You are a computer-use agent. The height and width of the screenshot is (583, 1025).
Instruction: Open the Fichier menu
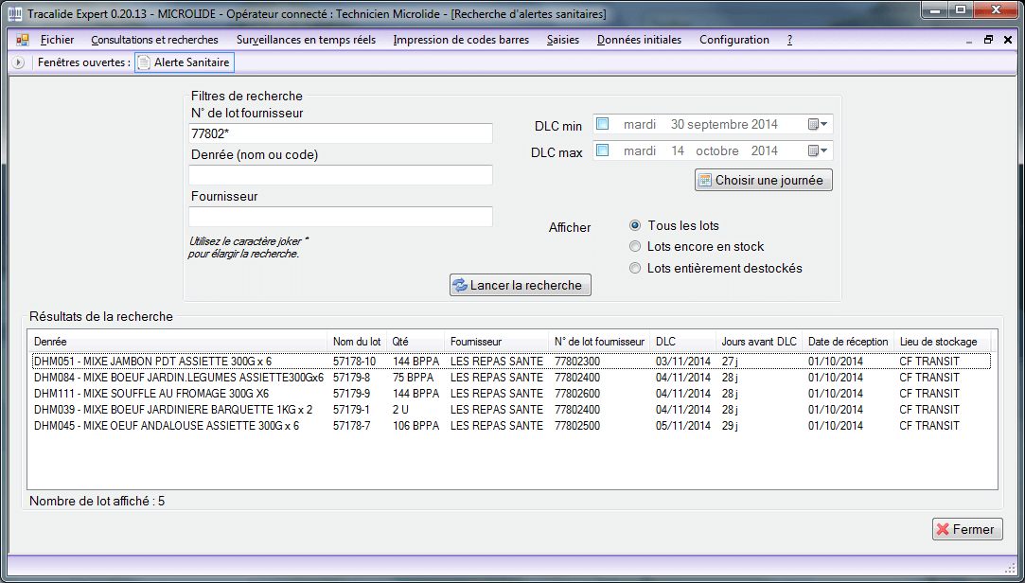58,40
